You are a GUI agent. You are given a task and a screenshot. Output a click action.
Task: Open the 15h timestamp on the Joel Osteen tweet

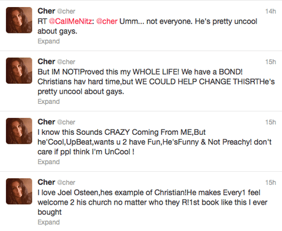[x=271, y=182]
